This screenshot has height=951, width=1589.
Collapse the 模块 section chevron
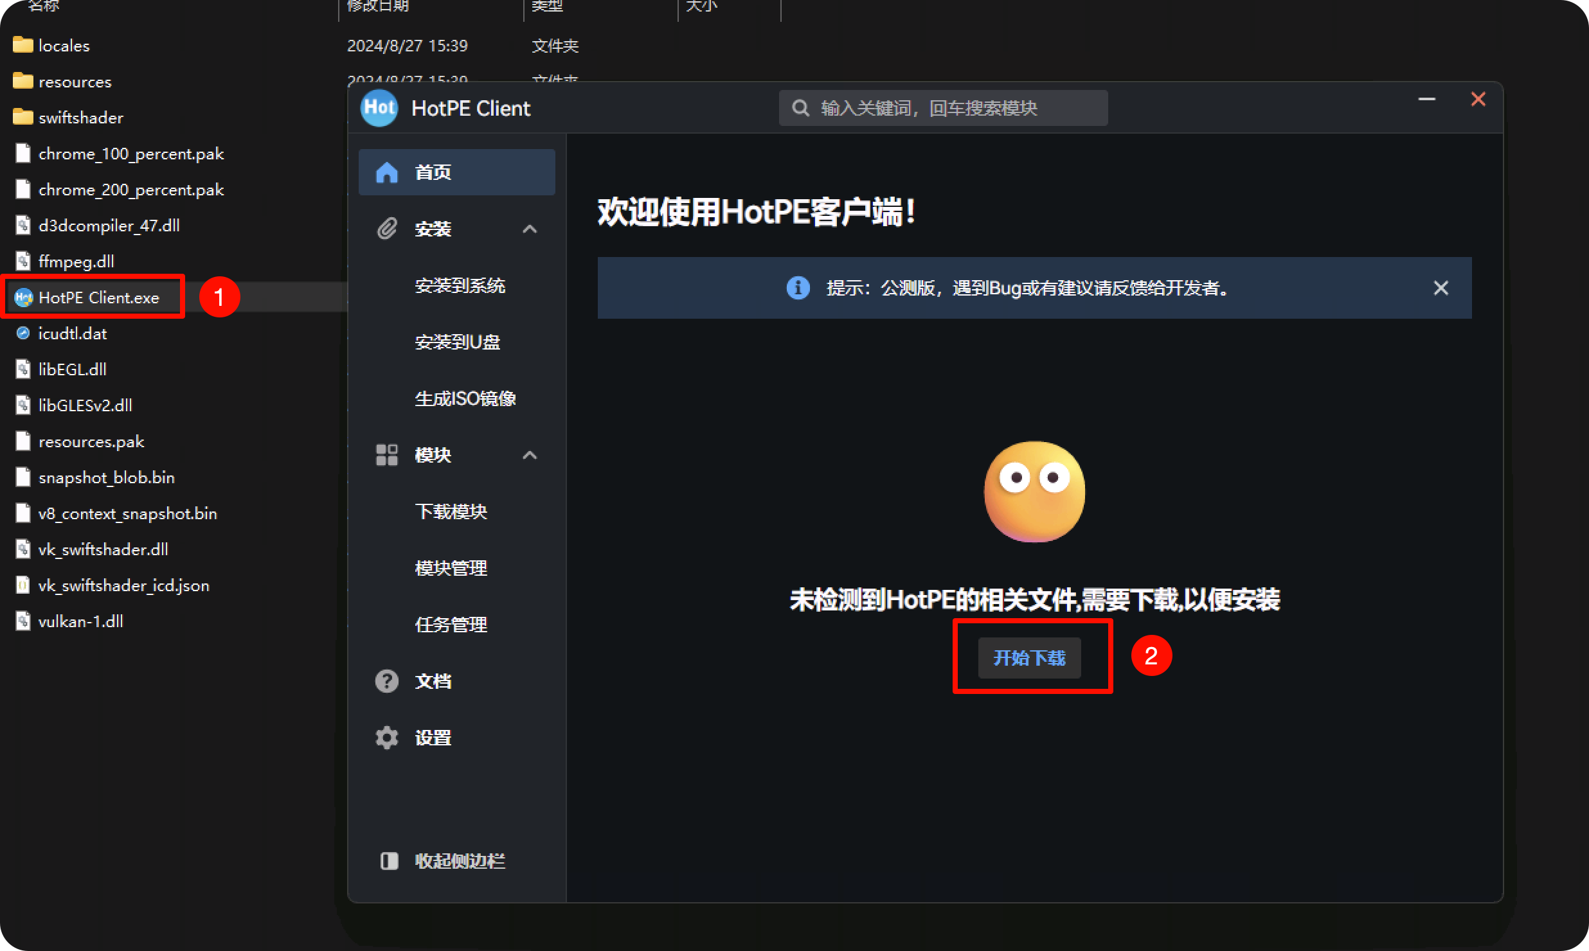530,455
